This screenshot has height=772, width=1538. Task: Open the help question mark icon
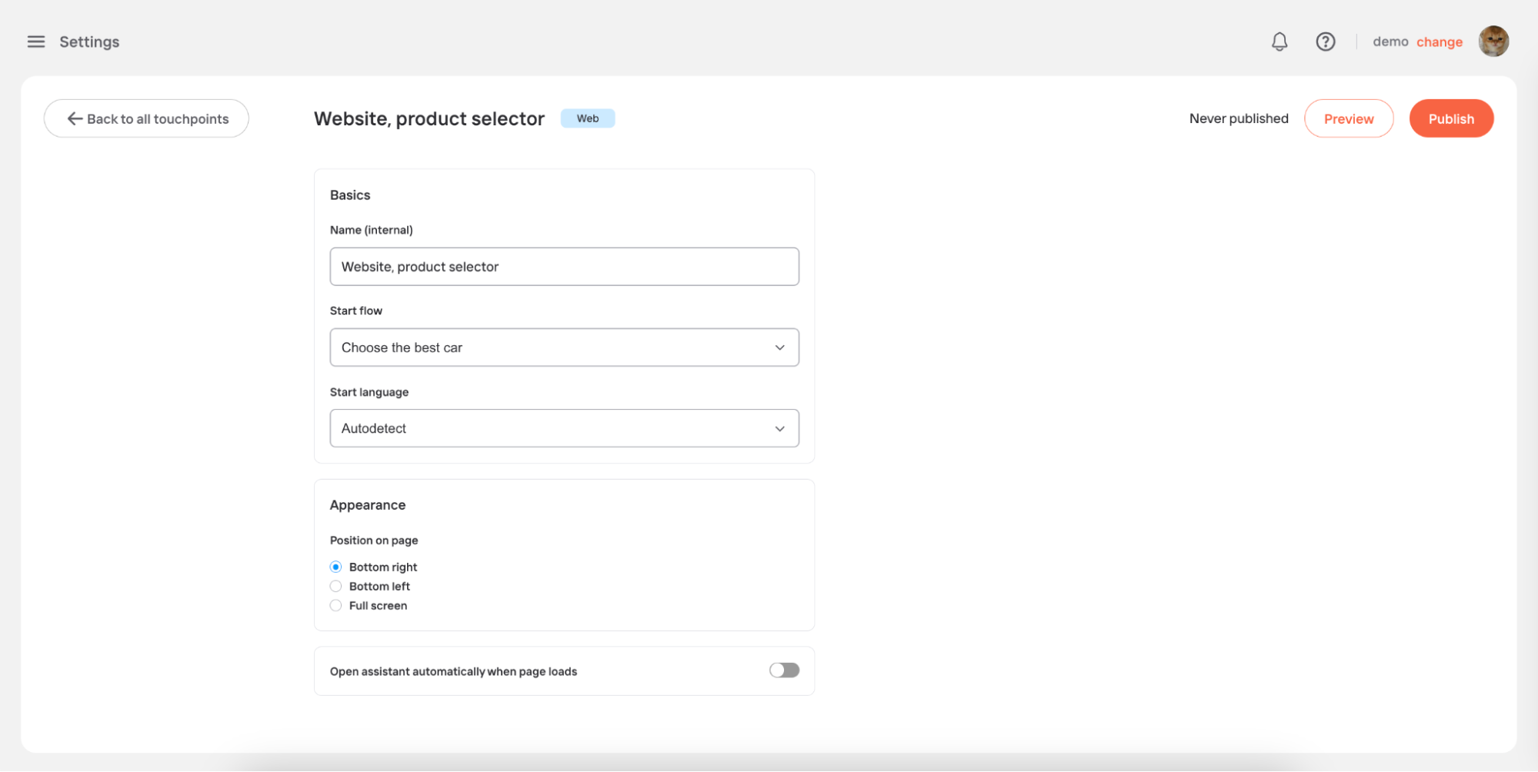(x=1325, y=42)
